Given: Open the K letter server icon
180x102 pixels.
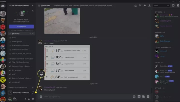Looking at the screenshot, I should tap(3, 53).
